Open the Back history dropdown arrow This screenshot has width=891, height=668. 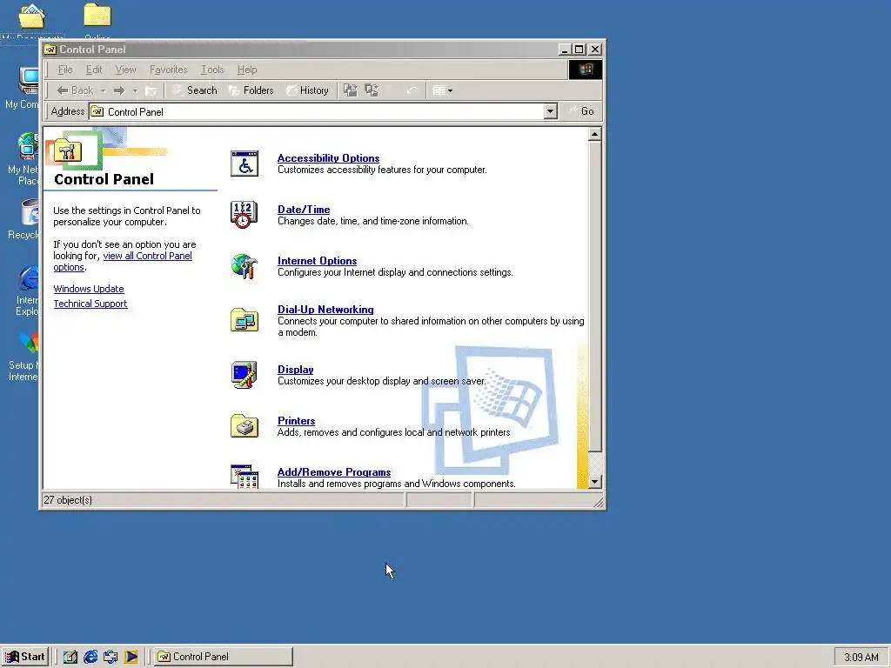tap(103, 90)
